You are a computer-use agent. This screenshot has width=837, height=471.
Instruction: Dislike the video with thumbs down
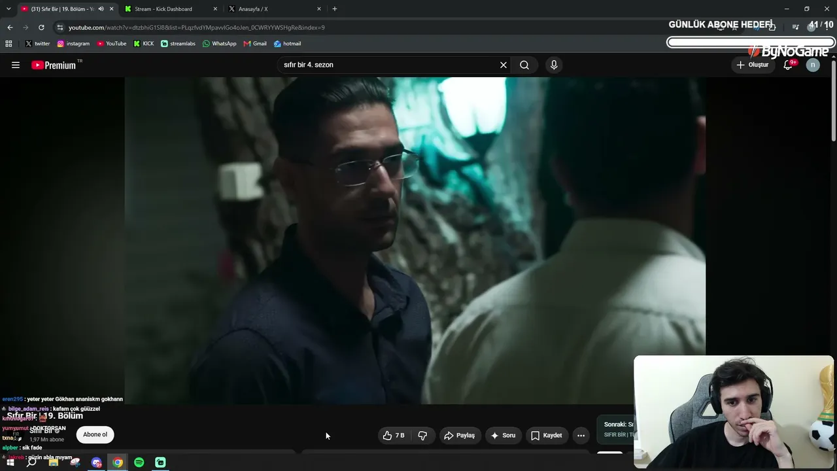click(x=422, y=435)
